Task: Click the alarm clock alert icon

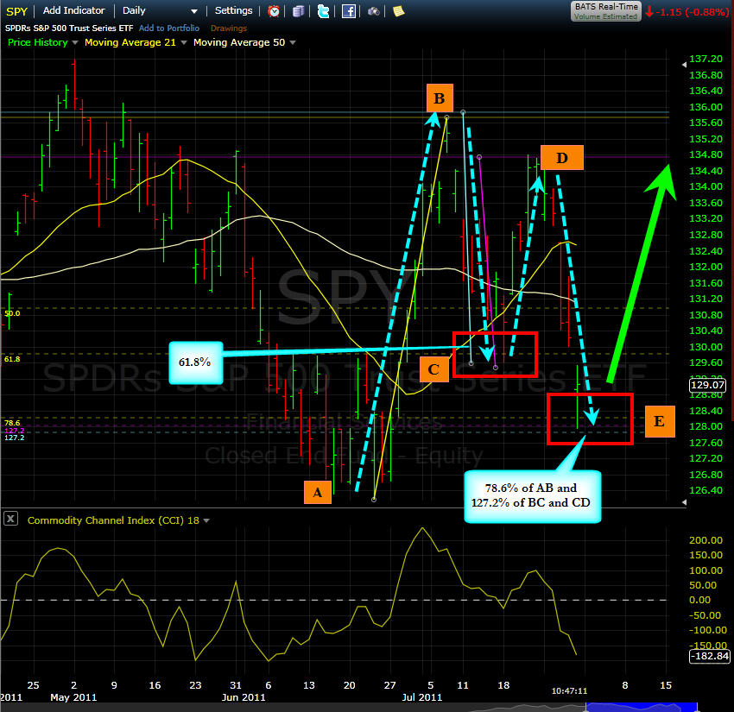Action: coord(274,11)
